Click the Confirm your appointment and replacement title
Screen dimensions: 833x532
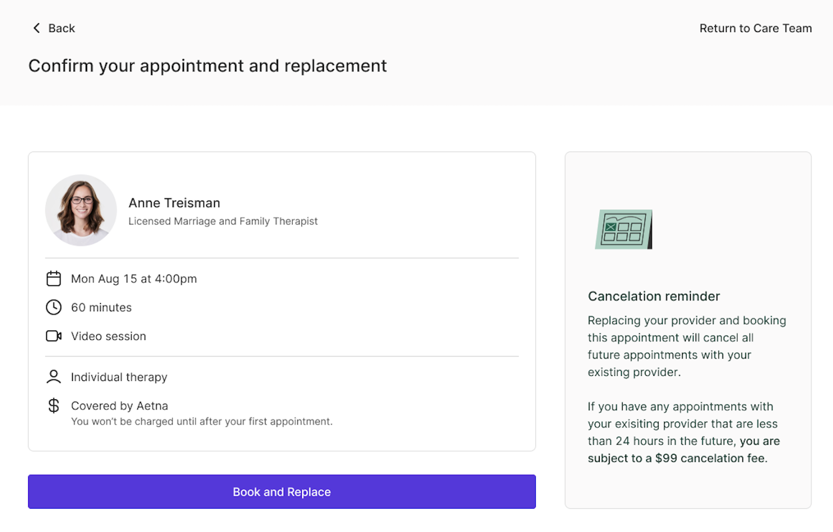pos(207,66)
